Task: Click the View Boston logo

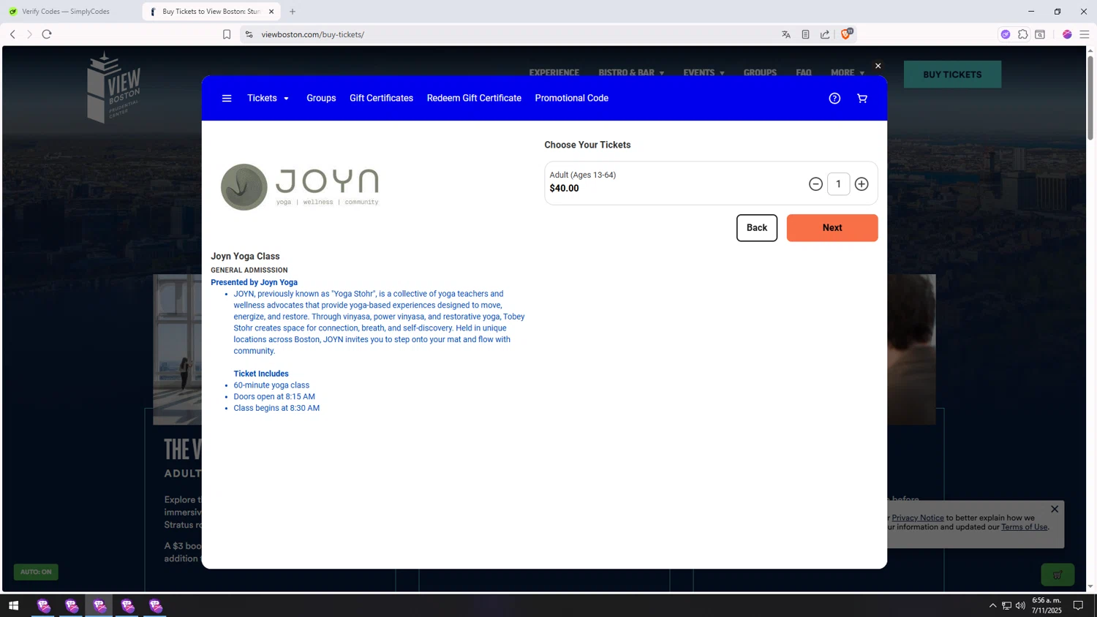Action: pos(113,87)
